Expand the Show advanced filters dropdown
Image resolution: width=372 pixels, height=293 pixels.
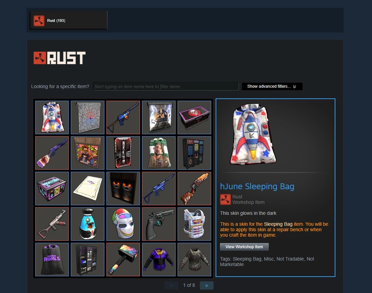tap(272, 86)
